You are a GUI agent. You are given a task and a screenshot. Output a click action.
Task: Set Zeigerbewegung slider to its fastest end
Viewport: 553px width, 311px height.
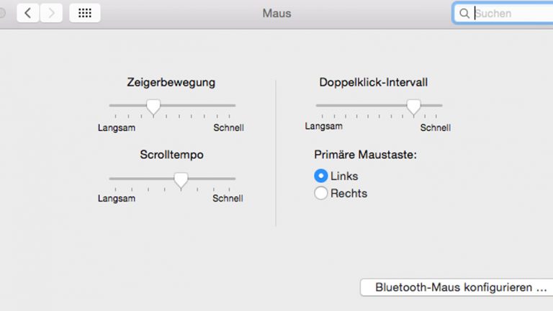tap(235, 106)
